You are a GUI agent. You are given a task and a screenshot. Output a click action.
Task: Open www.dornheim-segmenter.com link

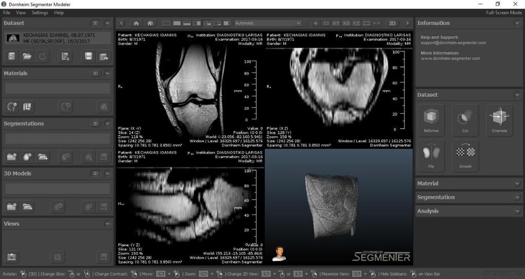click(x=451, y=58)
